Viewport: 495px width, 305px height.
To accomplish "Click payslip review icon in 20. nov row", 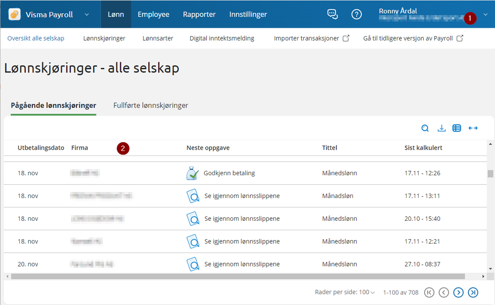I will click(x=193, y=264).
